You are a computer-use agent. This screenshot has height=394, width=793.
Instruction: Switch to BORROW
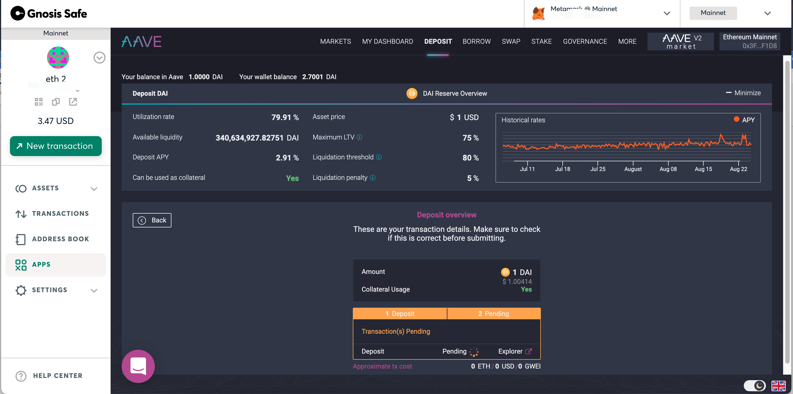click(x=476, y=42)
